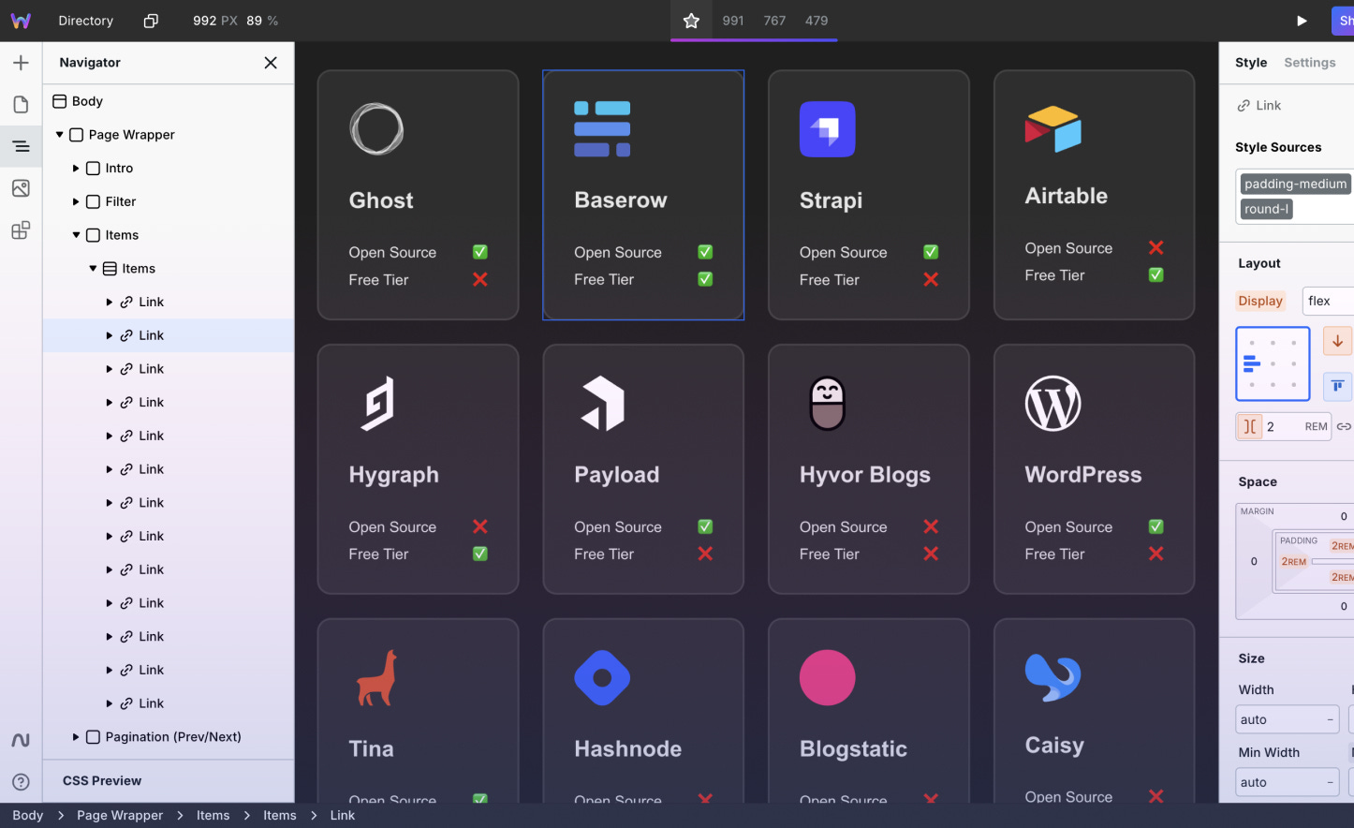1354x828 pixels.
Task: Click the Payload card title
Action: [617, 475]
